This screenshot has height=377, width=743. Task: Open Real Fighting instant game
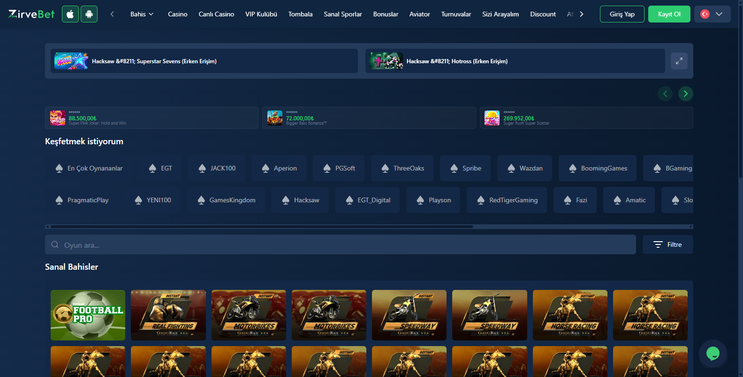[168, 315]
